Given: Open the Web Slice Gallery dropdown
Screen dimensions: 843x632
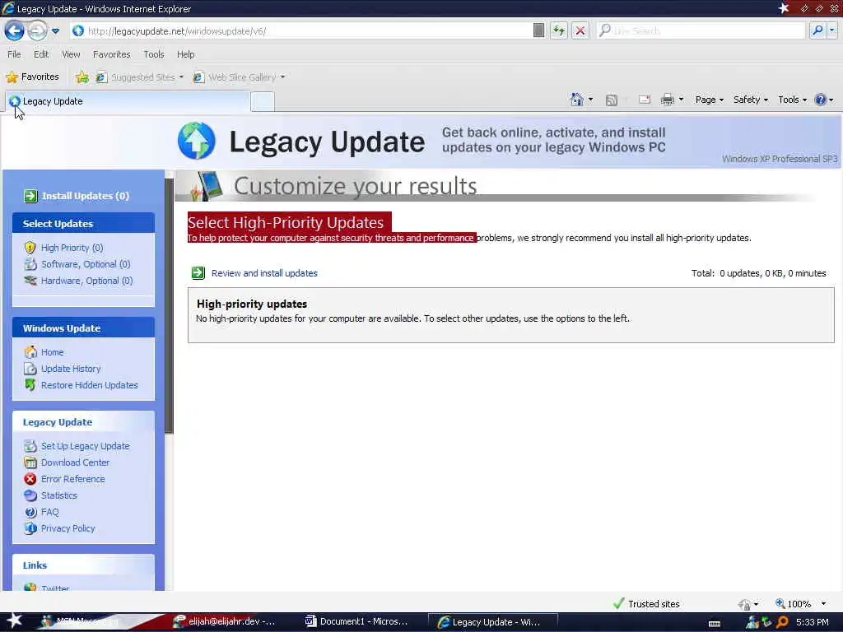Looking at the screenshot, I should click(x=239, y=77).
